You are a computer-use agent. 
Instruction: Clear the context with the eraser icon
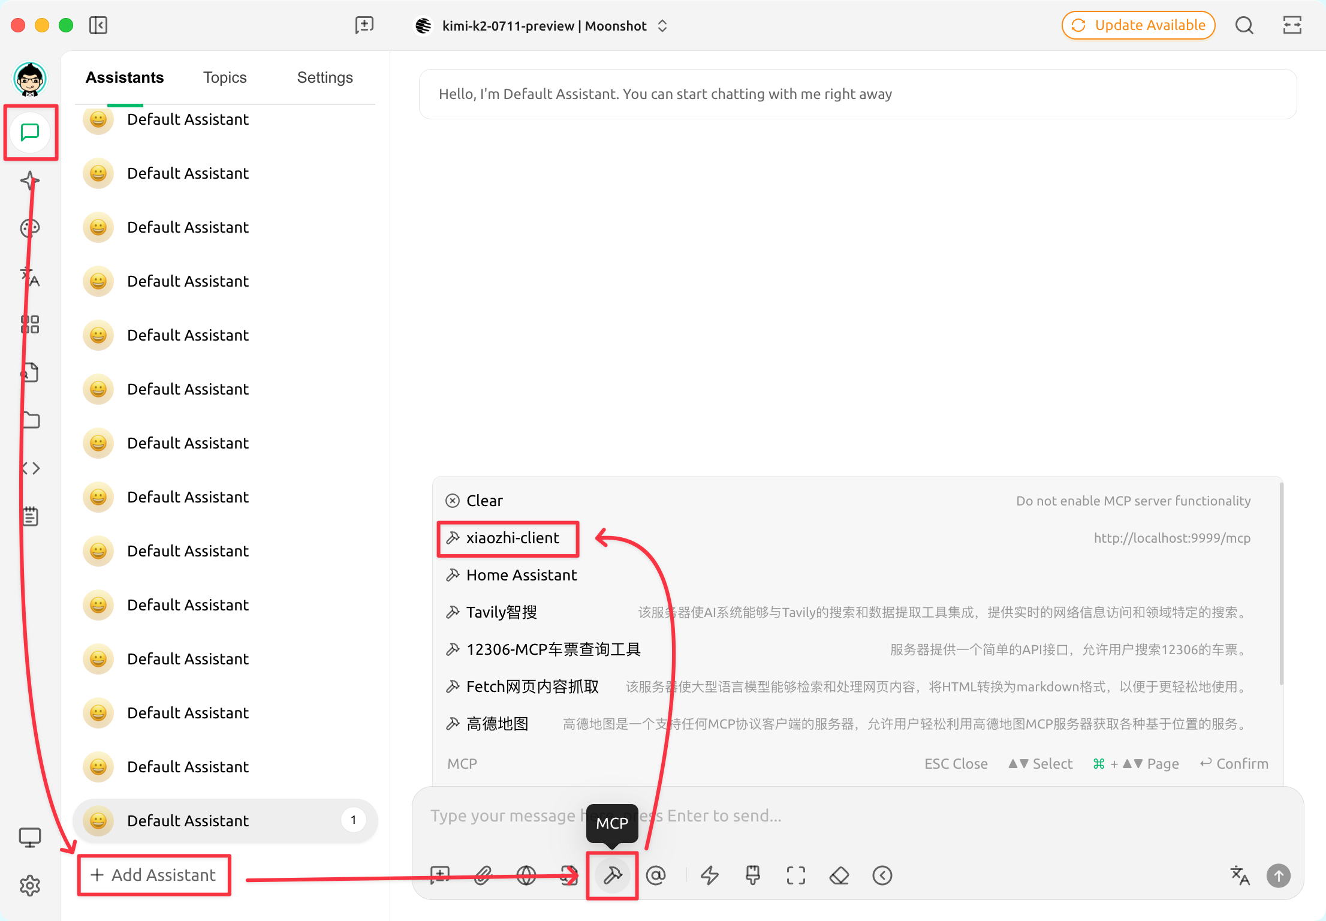(839, 875)
